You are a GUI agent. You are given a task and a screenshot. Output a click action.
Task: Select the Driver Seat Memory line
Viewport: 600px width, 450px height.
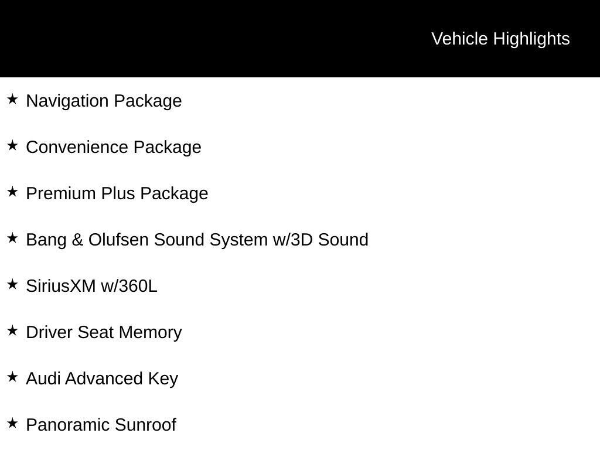coord(104,333)
